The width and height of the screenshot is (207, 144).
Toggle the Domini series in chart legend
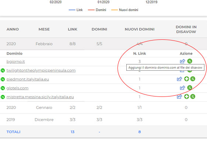tap(97, 10)
